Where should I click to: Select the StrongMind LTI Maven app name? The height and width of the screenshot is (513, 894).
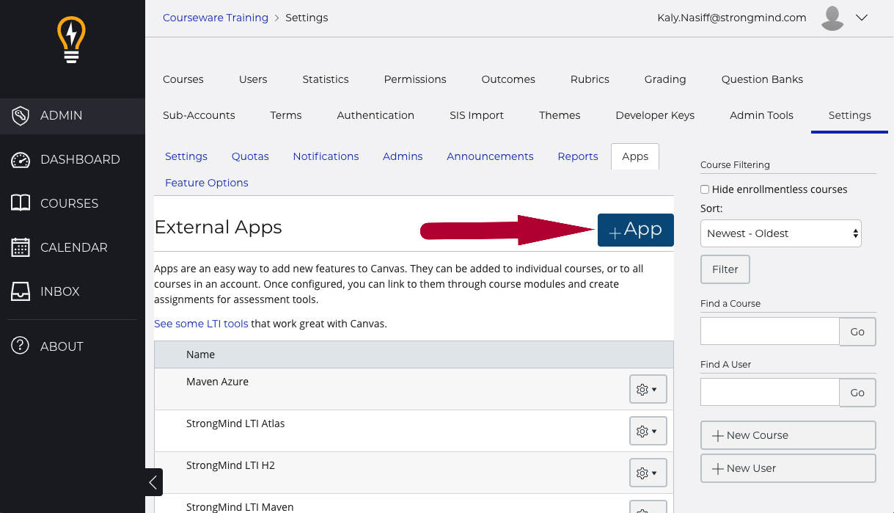pos(240,507)
